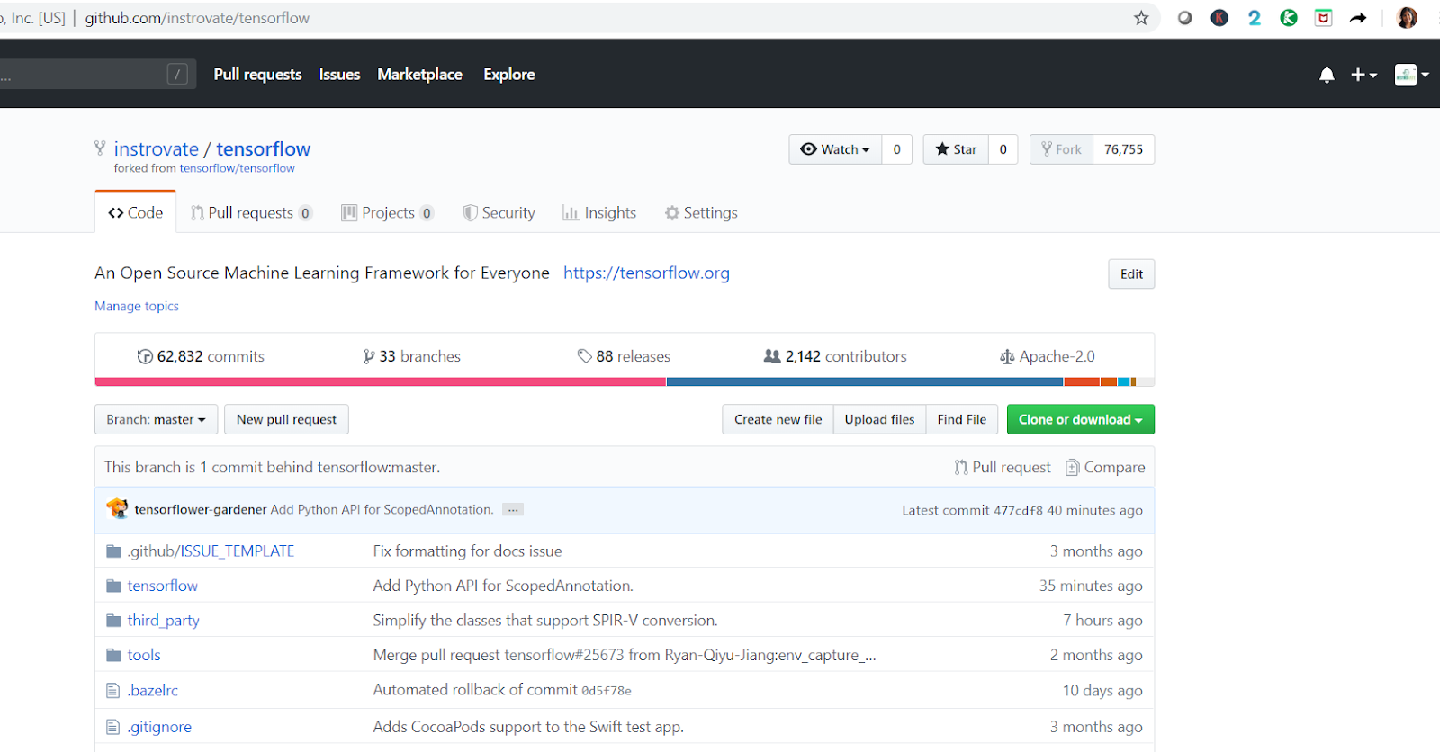This screenshot has width=1440, height=752.
Task: Open the tensorflow folder
Action: tap(162, 586)
